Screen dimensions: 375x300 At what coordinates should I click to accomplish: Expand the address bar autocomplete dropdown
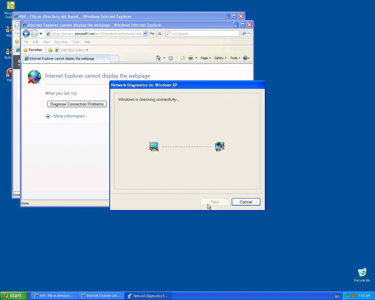(145, 34)
